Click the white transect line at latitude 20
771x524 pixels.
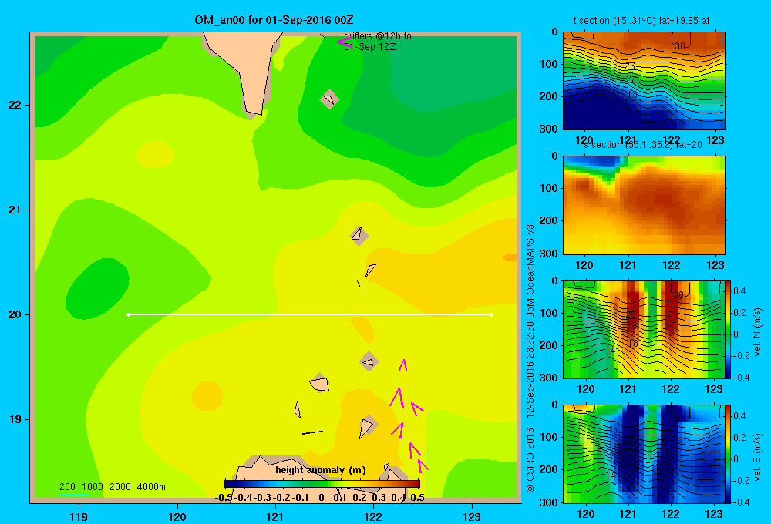tap(310, 314)
